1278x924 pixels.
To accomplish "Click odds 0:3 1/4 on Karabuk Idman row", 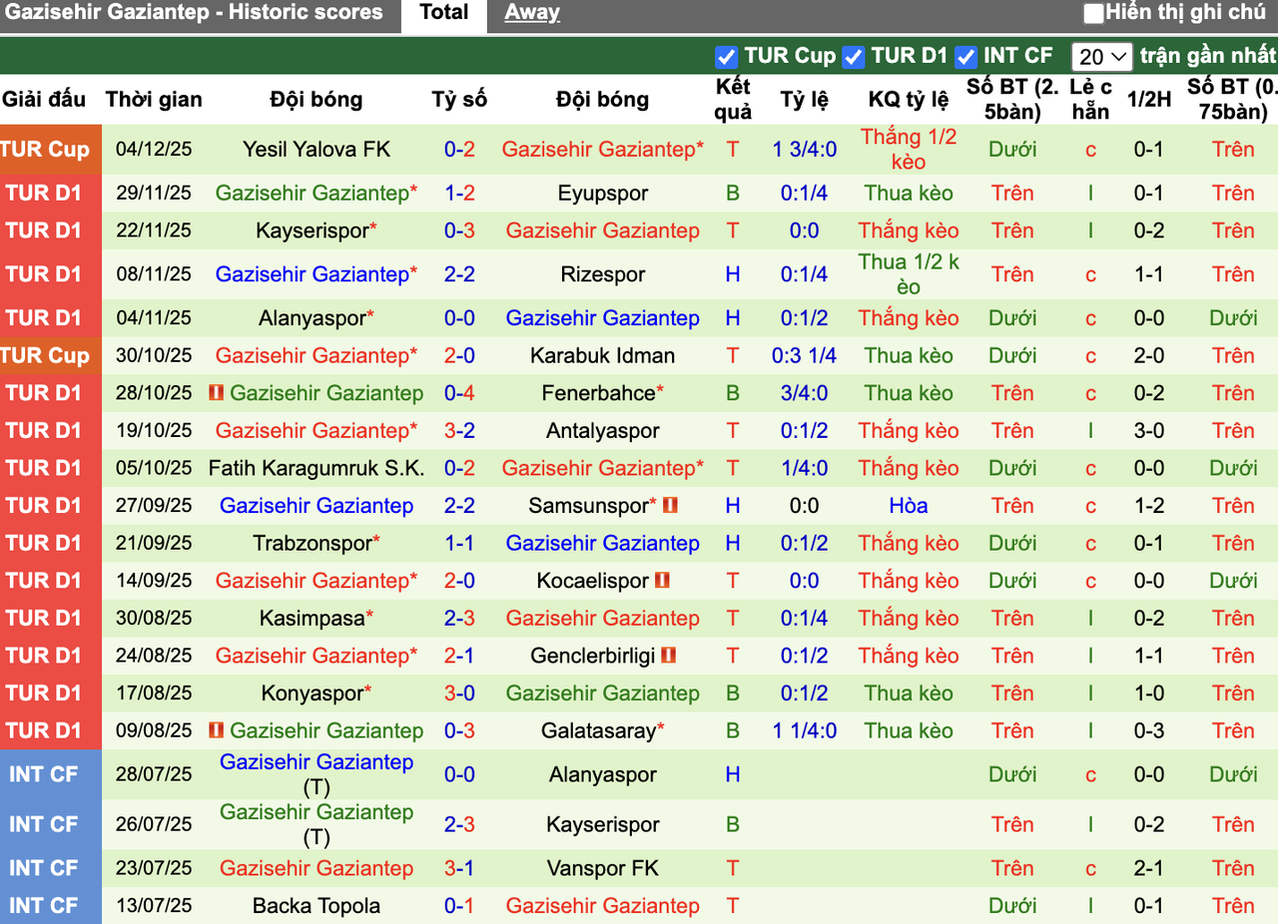I will [x=805, y=356].
